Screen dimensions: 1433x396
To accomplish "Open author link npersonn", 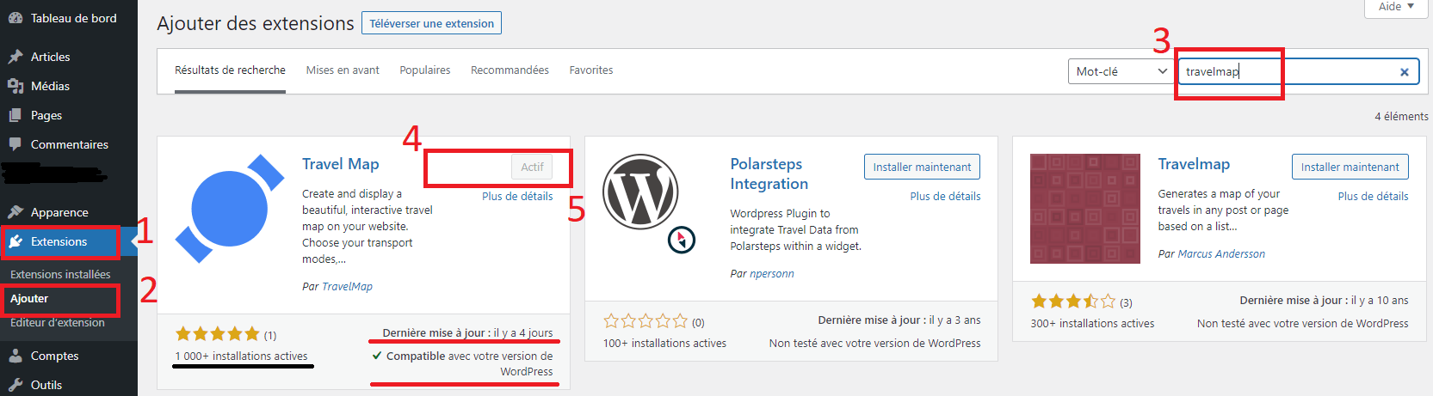I will click(x=772, y=274).
